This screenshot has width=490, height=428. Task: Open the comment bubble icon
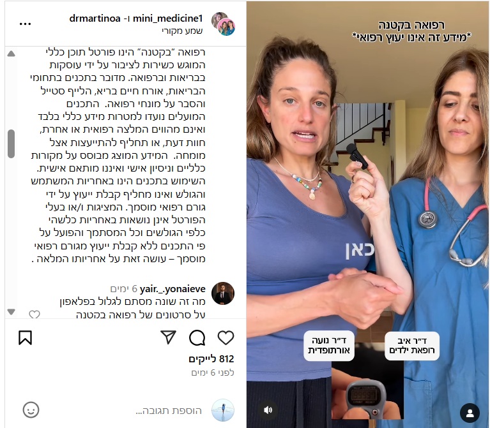click(197, 338)
